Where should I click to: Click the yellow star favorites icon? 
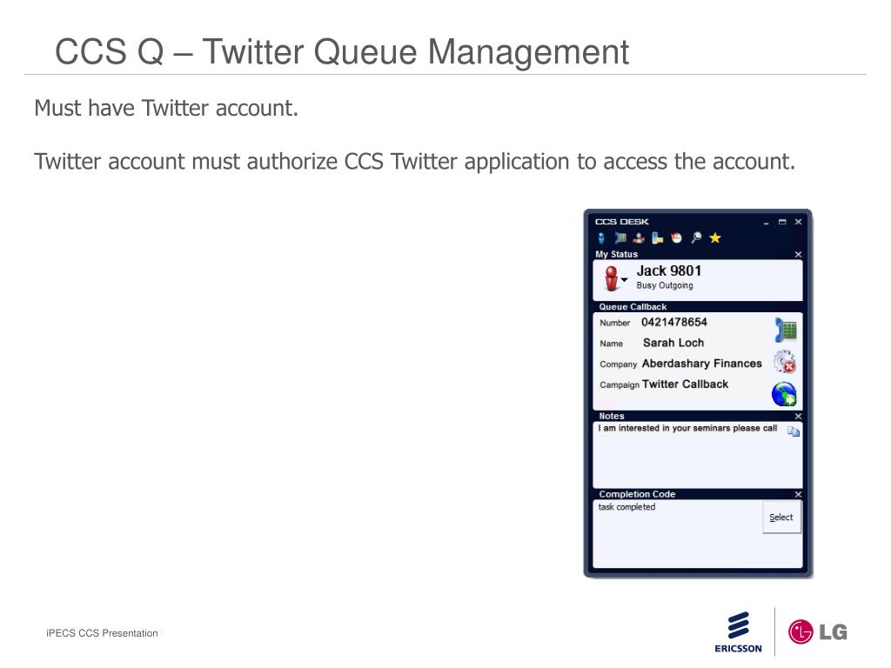(x=715, y=238)
